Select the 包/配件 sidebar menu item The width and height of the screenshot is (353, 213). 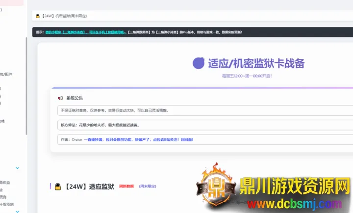[x=7, y=74]
